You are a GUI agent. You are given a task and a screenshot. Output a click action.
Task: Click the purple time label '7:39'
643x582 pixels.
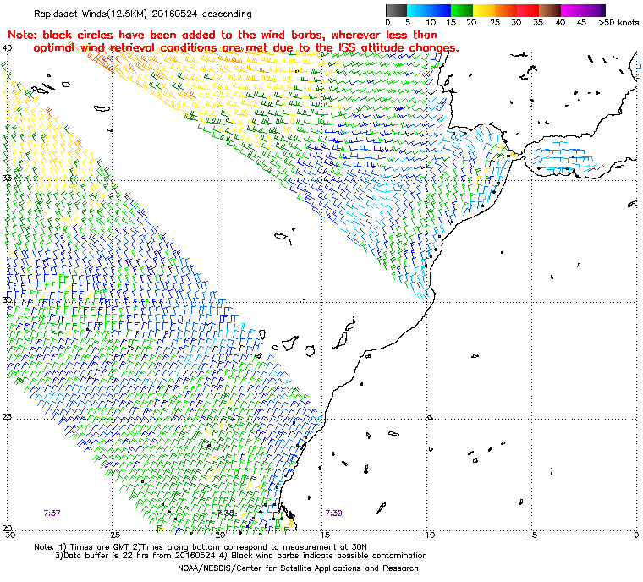point(333,513)
